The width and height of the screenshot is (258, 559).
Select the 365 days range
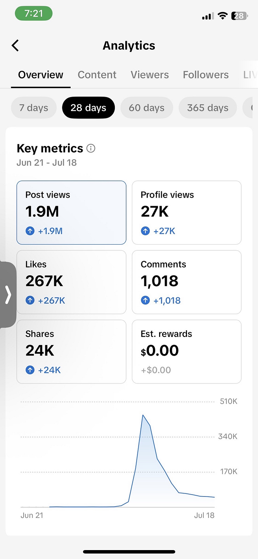pyautogui.click(x=208, y=108)
